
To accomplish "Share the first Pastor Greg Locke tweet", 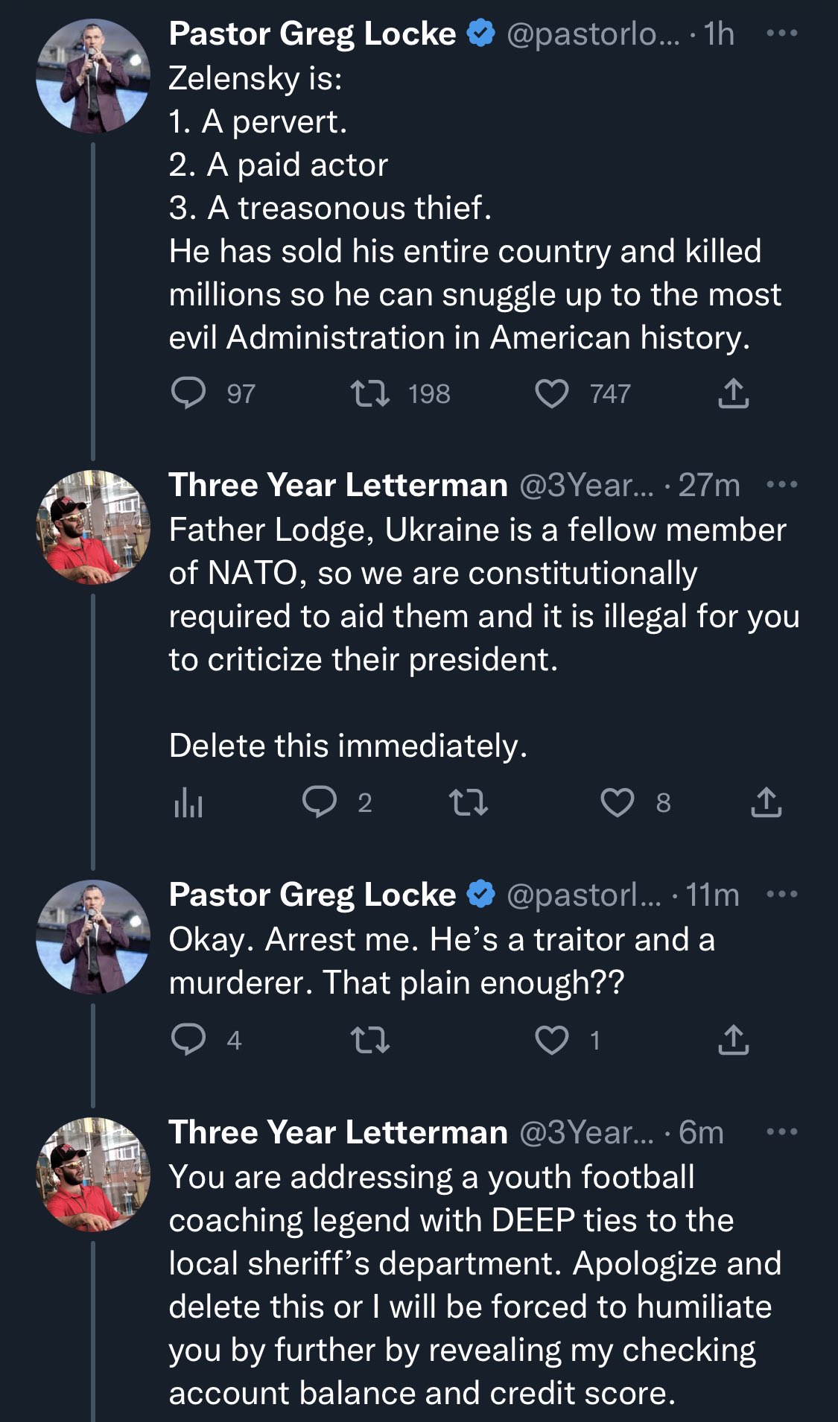I will point(733,393).
